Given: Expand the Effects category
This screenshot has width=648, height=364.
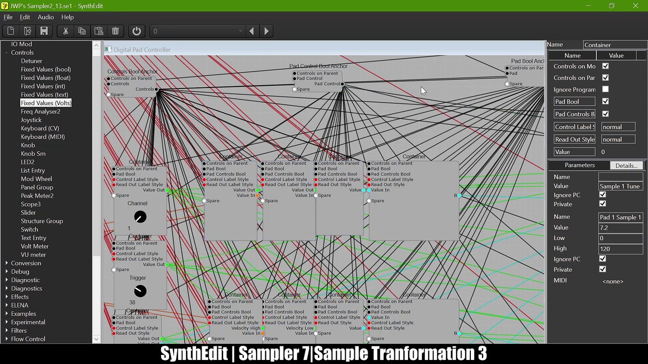Looking at the screenshot, I should coord(7,297).
